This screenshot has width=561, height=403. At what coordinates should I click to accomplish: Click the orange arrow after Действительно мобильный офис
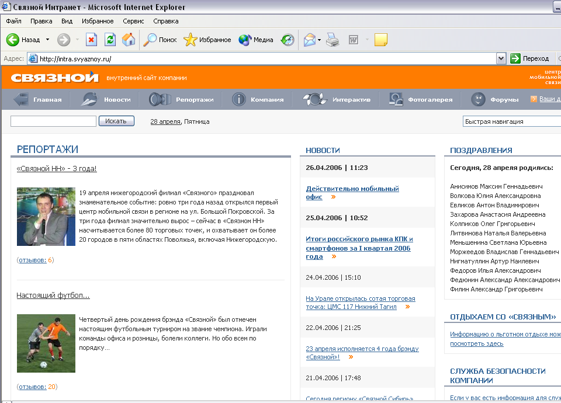333,197
